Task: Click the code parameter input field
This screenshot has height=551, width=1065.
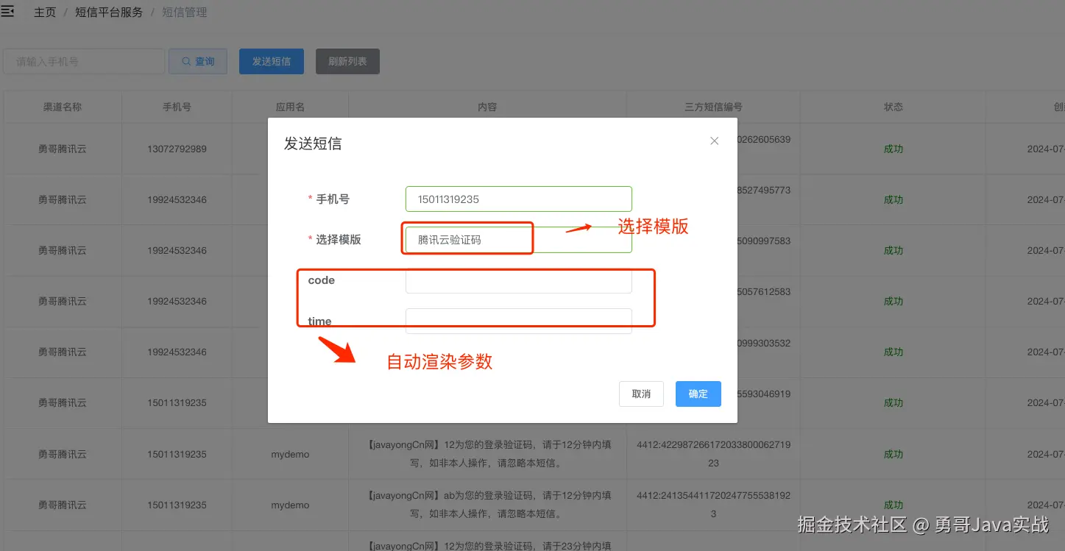Action: tap(518, 280)
